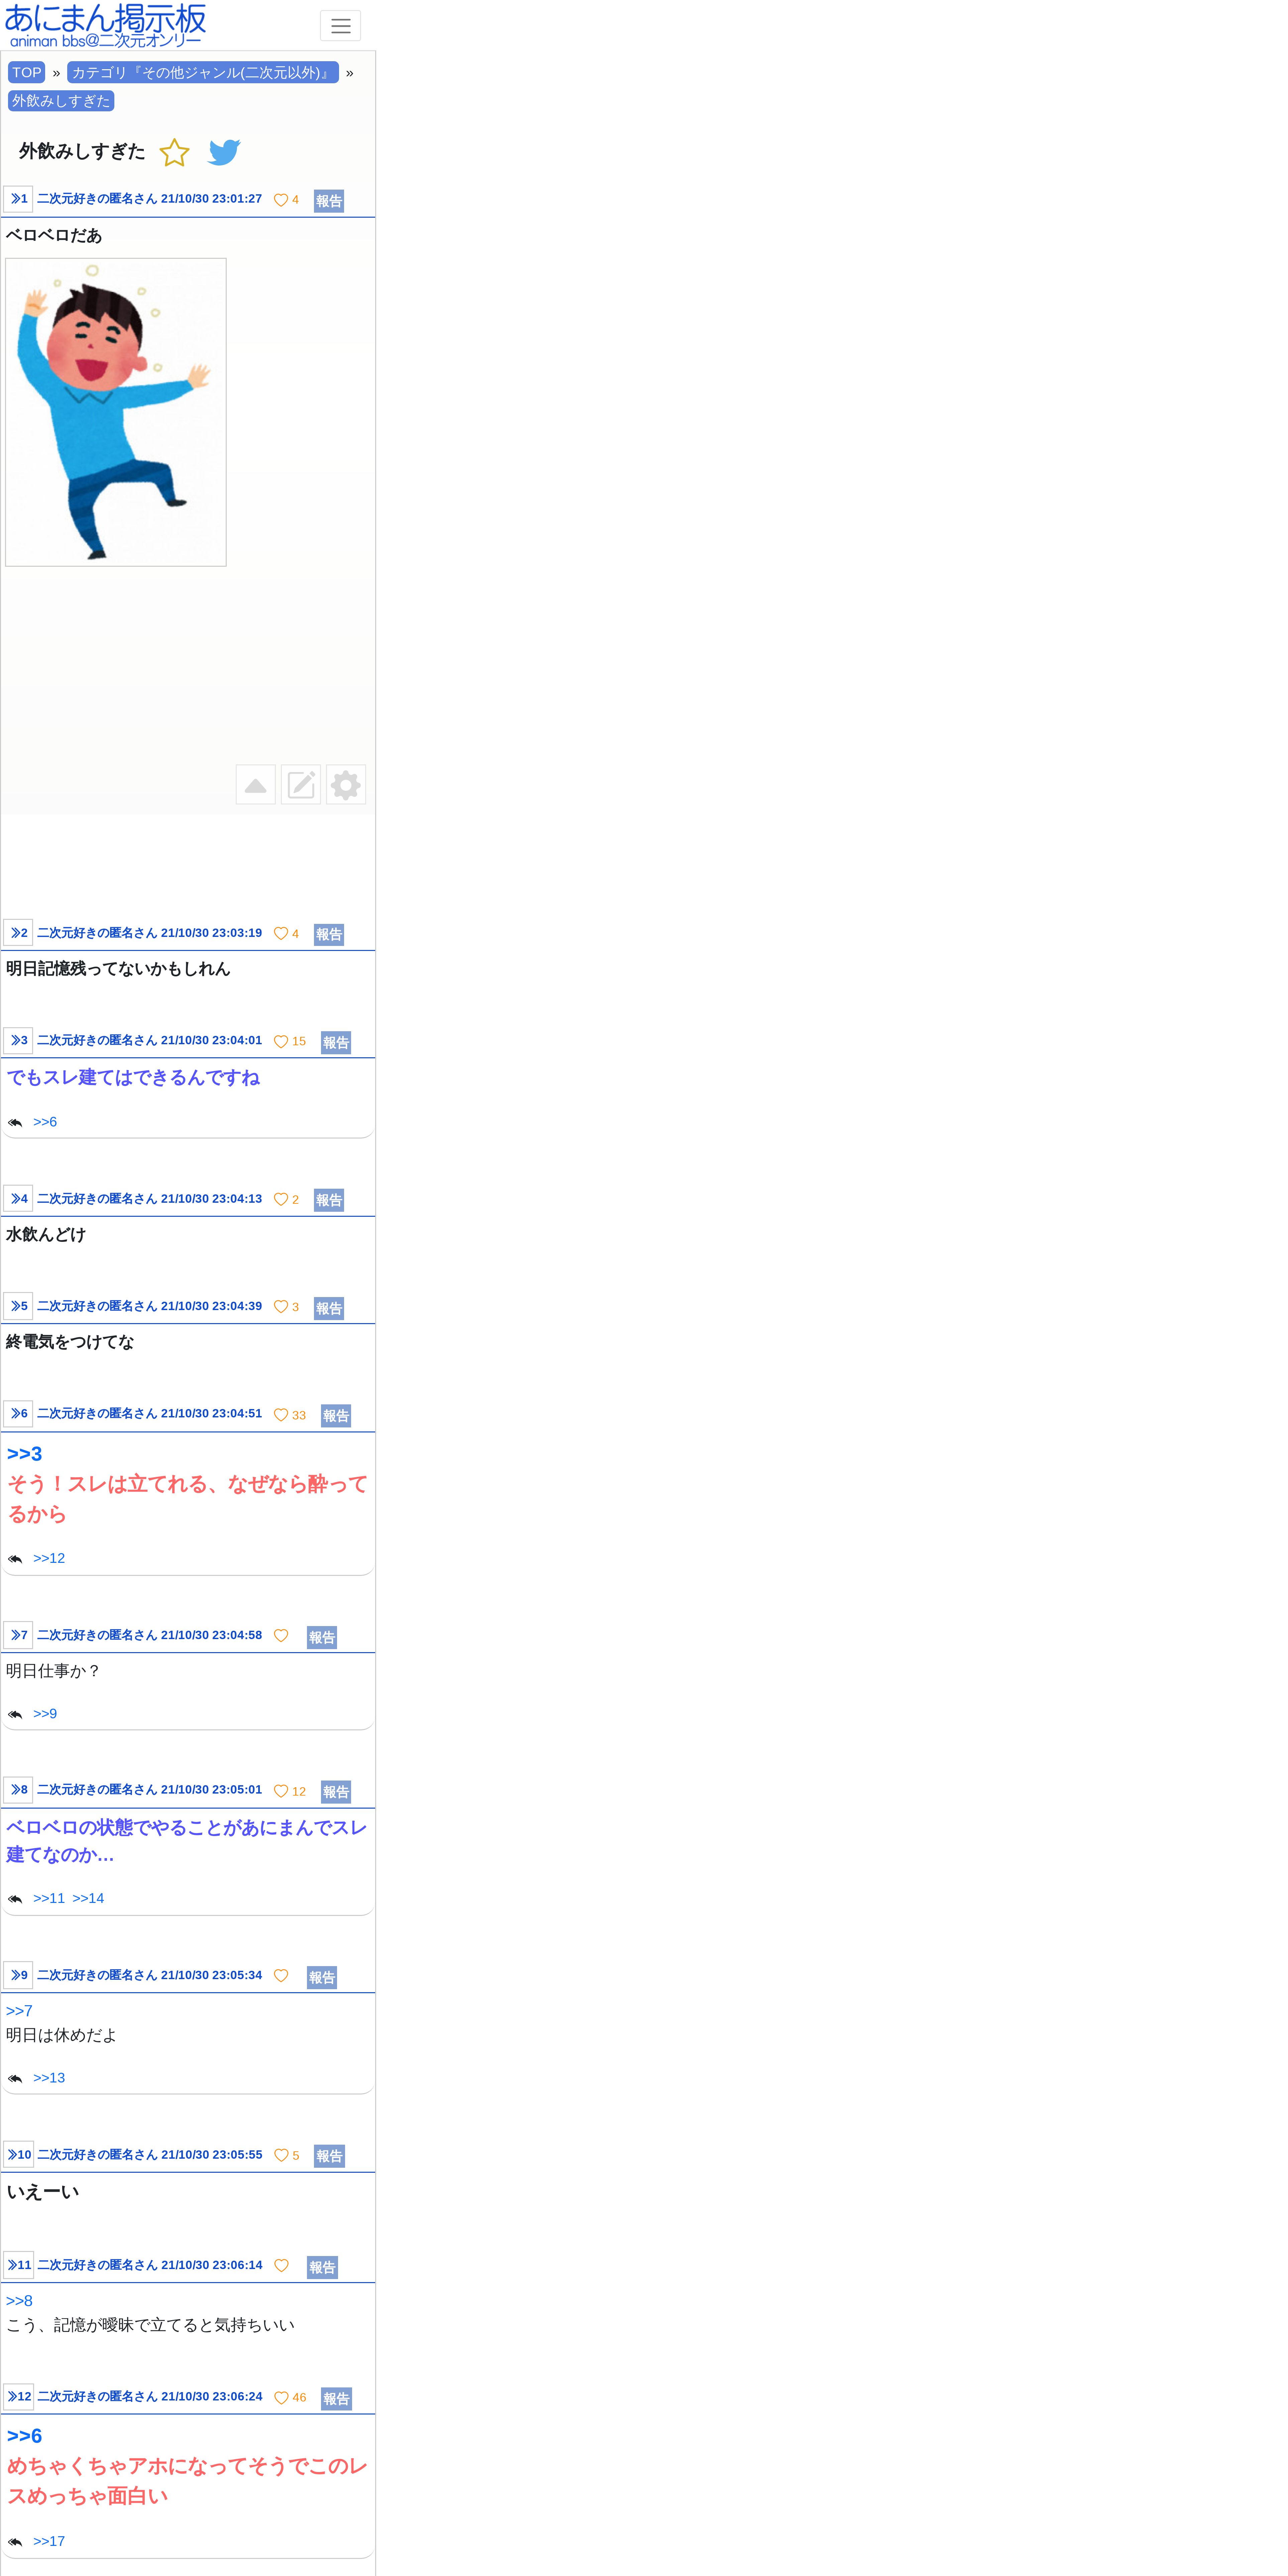Screen dimensions: 1288x2576
Task: Click post number >>10 anchor
Action: point(19,2154)
